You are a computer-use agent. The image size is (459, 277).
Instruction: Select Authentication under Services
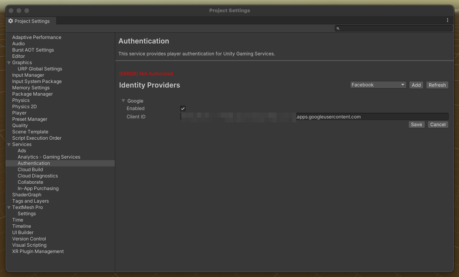point(34,163)
